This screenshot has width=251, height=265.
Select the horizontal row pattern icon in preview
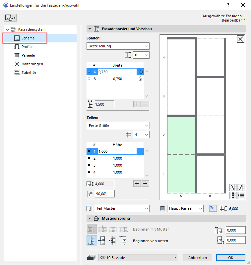pos(240,195)
